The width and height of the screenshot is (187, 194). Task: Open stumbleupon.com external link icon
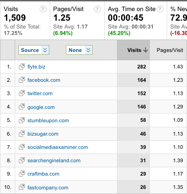pyautogui.click(x=22, y=120)
